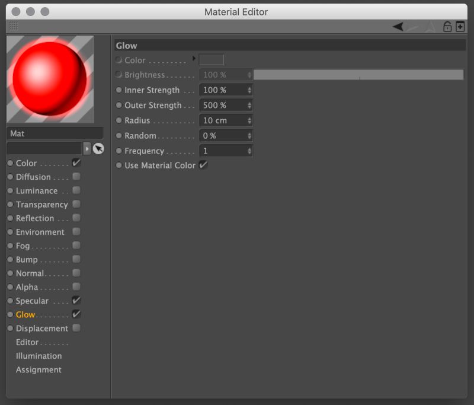This screenshot has width=474, height=405.
Task: Select the Color channel label
Action: (26, 163)
